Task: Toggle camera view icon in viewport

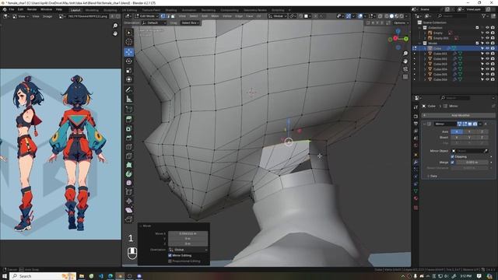Action: click(405, 69)
